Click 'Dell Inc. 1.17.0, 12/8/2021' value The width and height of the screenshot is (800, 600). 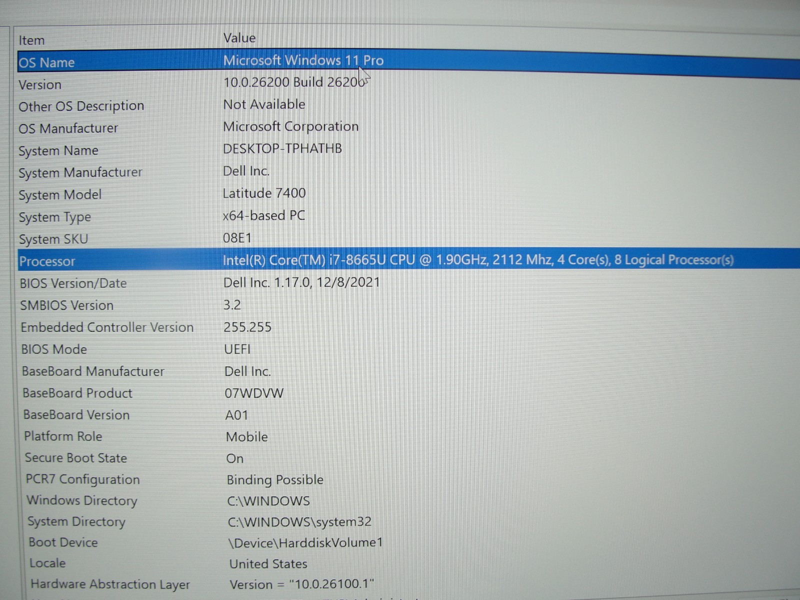point(301,282)
